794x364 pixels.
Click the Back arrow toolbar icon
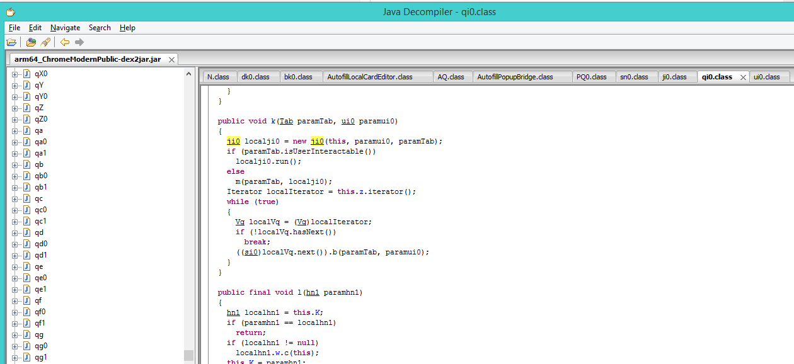coord(65,42)
